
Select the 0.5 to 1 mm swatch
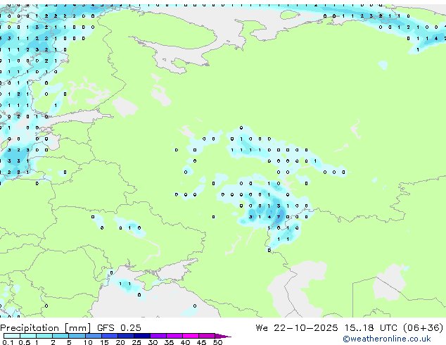pos(28,336)
